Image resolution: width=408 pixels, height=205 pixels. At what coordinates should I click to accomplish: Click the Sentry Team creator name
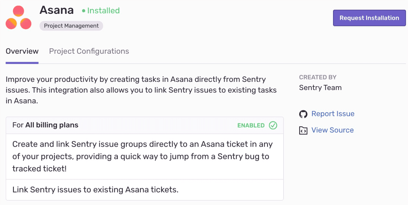click(320, 87)
